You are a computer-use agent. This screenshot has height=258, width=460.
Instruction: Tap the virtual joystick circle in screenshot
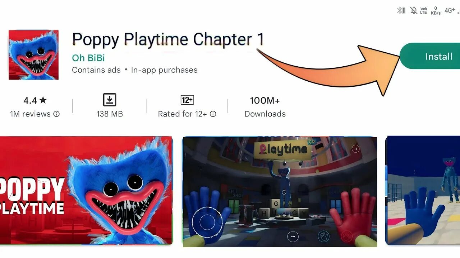(206, 222)
